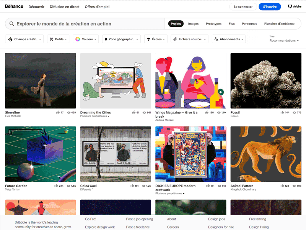This screenshot has height=230, width=306.
Task: Expand Plusieurs propriétaires under Dreaming the Cities
Action: pyautogui.click(x=94, y=116)
